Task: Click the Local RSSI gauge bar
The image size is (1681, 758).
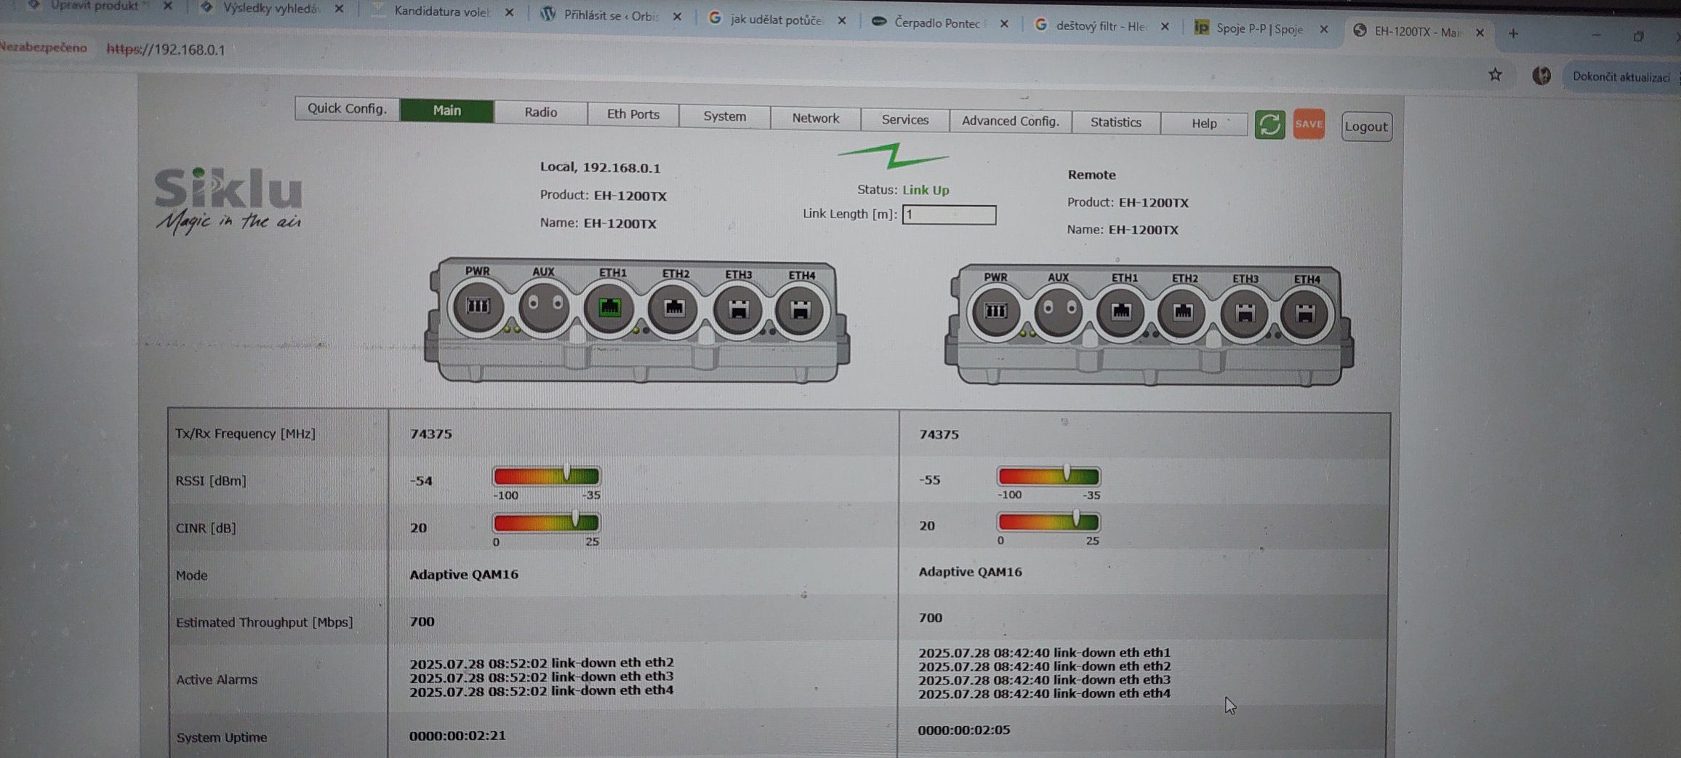Action: (x=546, y=476)
